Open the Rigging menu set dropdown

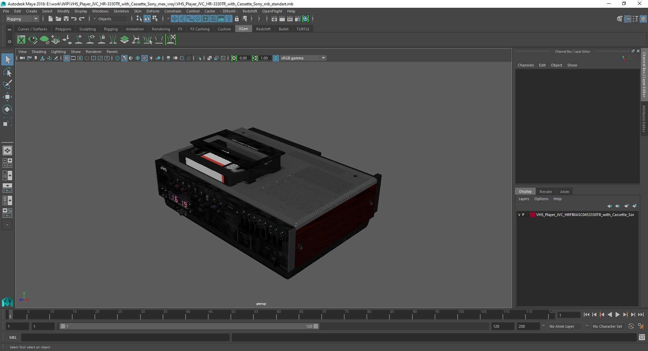coord(22,19)
